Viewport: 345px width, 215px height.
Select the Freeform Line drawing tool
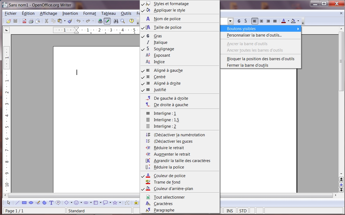pos(38,203)
